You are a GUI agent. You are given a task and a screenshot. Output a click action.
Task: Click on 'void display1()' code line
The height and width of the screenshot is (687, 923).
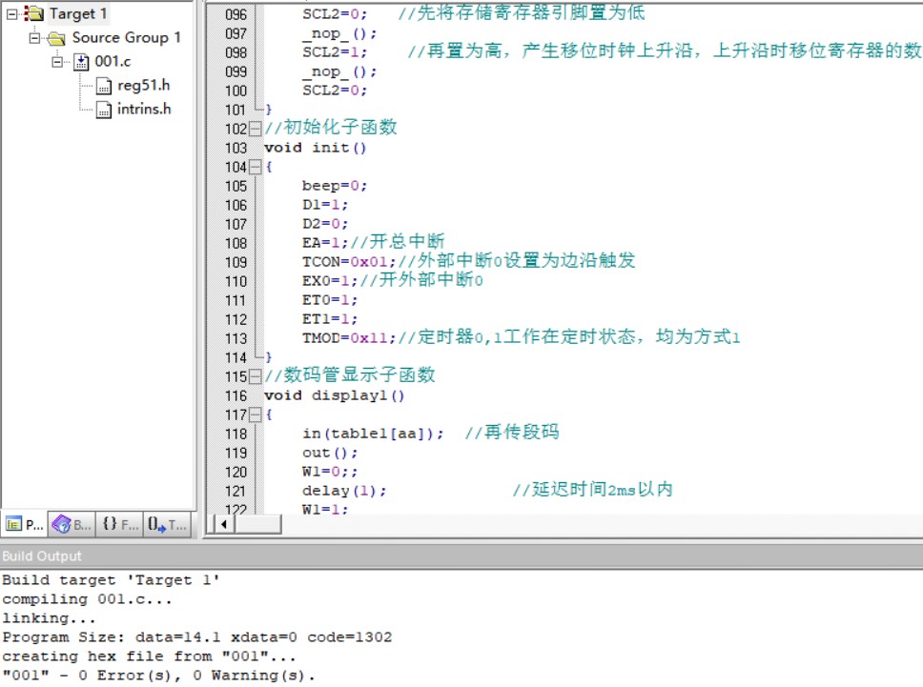[334, 395]
